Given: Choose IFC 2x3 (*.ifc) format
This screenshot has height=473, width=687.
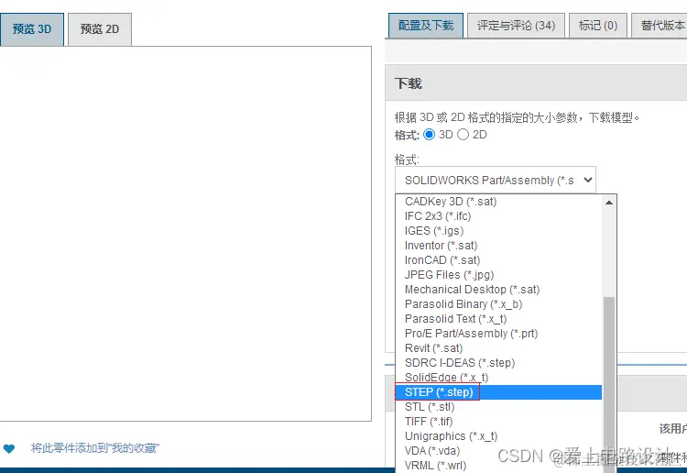Looking at the screenshot, I should pos(498,216).
